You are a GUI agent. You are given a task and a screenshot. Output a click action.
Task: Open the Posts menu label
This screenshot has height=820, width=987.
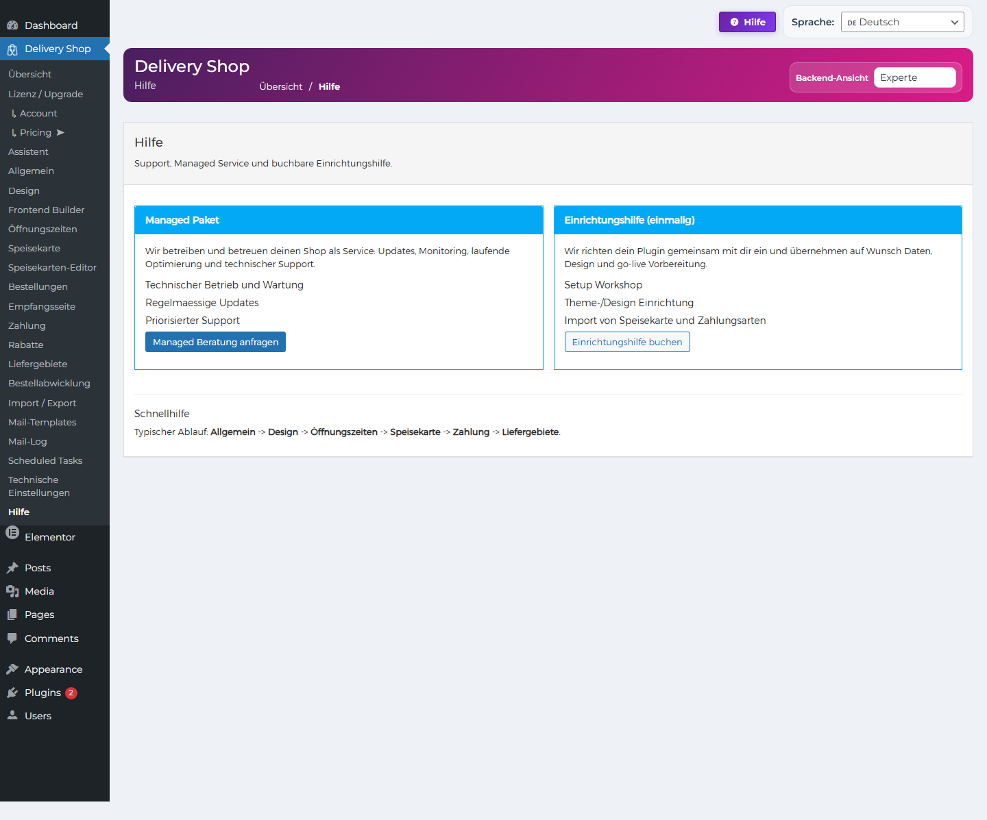coord(38,568)
